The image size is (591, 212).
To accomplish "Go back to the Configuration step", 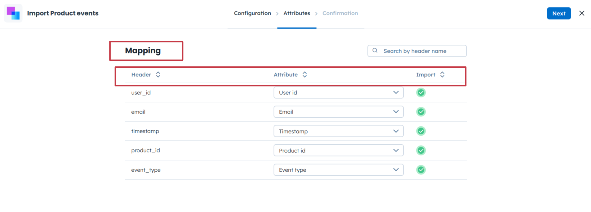I will 252,13.
